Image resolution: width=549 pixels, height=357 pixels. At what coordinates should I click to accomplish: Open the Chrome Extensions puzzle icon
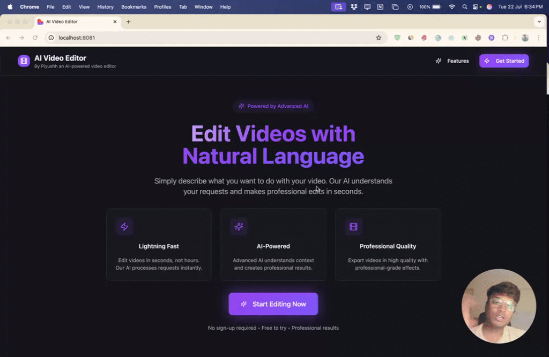click(505, 38)
